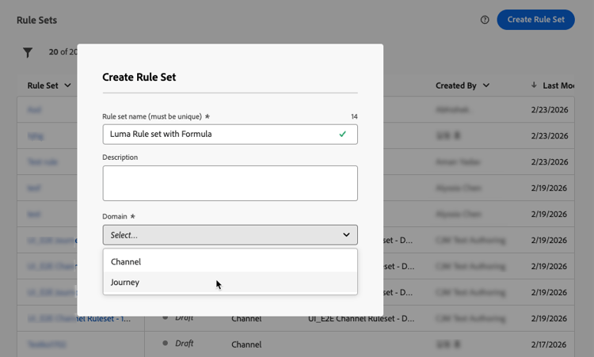Click in the Description text area
This screenshot has height=357, width=594.
(x=230, y=183)
